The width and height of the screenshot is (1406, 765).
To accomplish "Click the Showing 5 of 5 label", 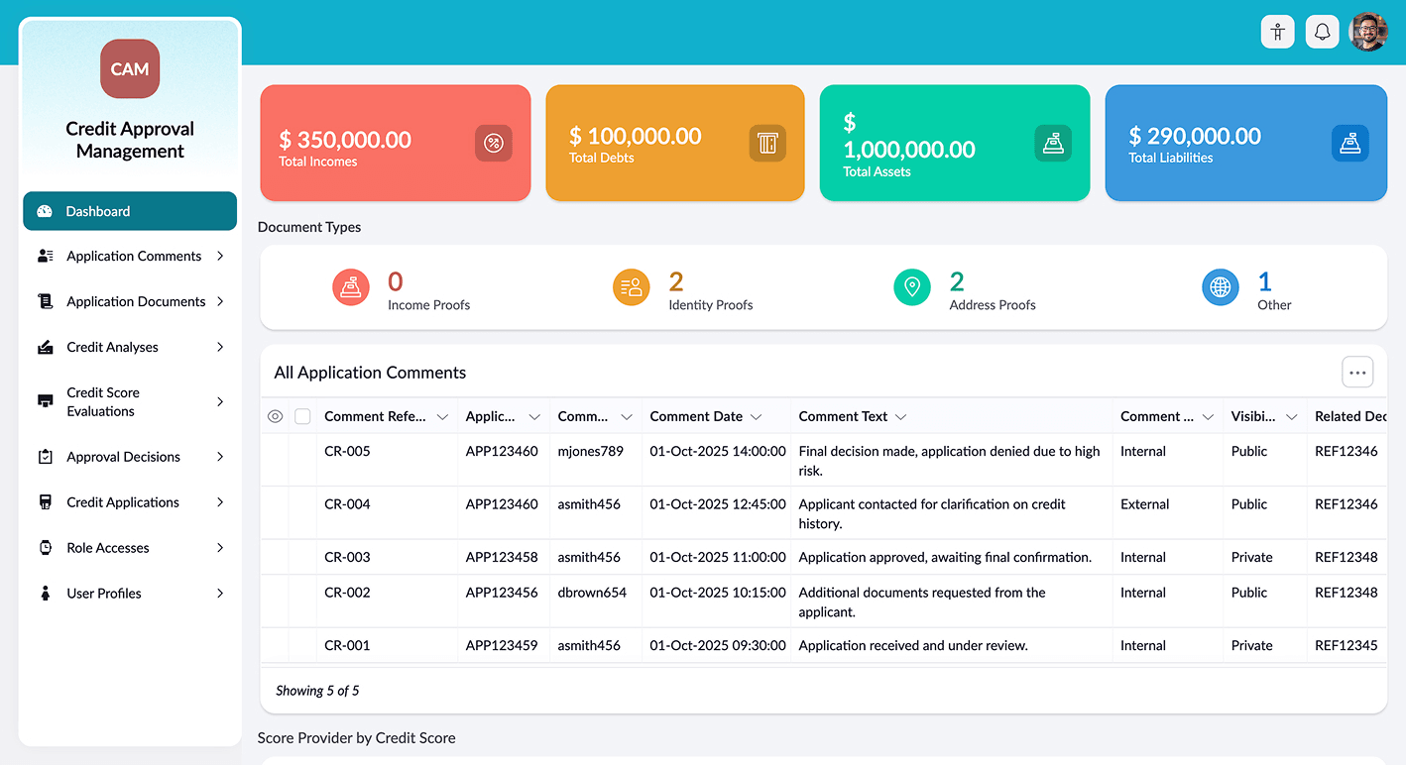I will (317, 690).
